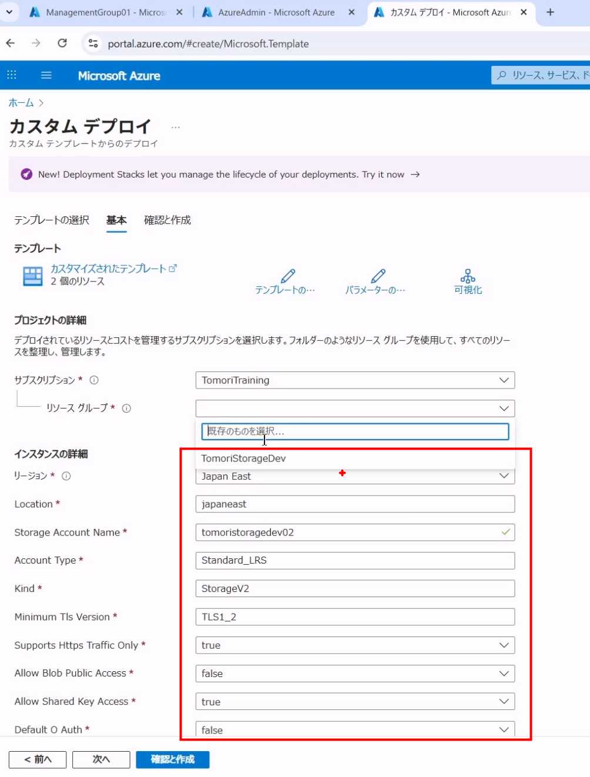Image resolution: width=590 pixels, height=777 pixels.
Task: Click the apps grid waffle icon
Action: (12, 75)
